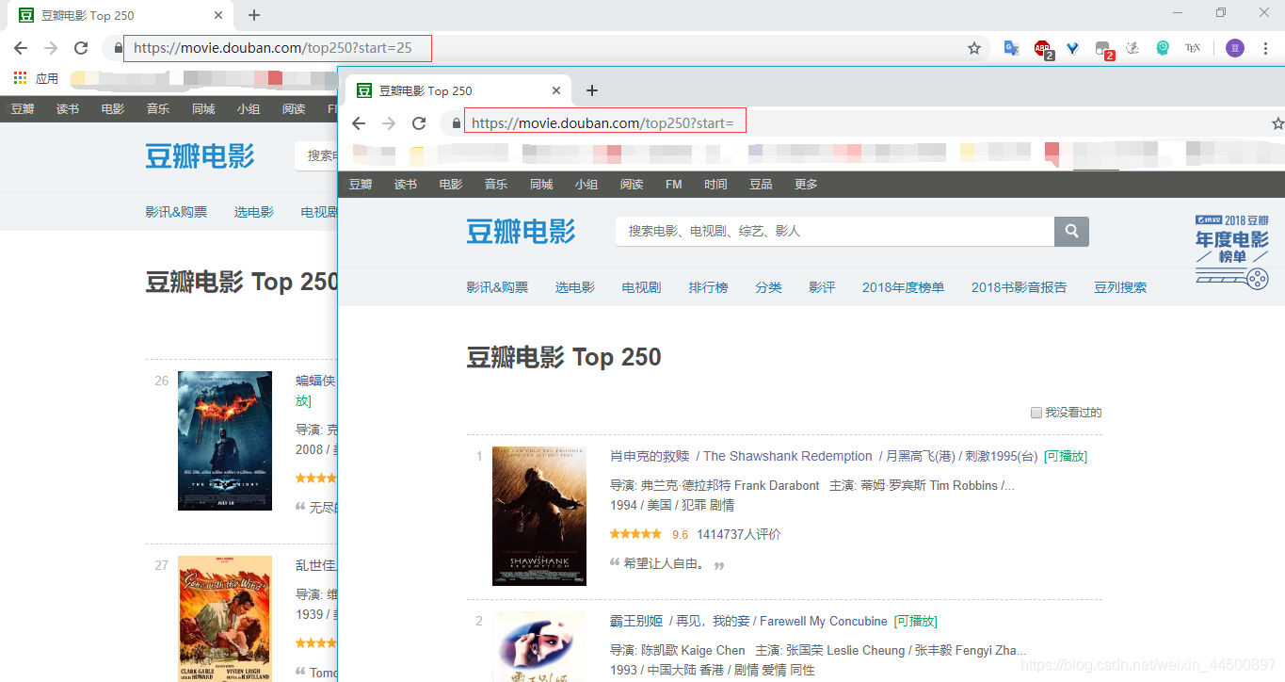1285x682 pixels.
Task: Open purple profile avatar in rear window
Action: pyautogui.click(x=1235, y=48)
